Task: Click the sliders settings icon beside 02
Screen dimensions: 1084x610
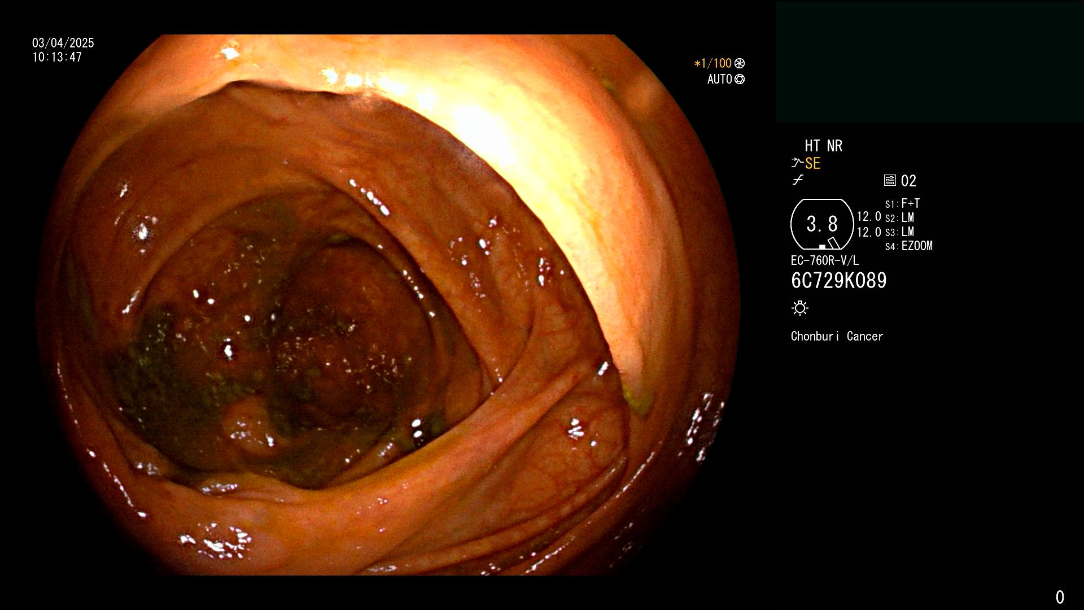Action: pos(890,180)
